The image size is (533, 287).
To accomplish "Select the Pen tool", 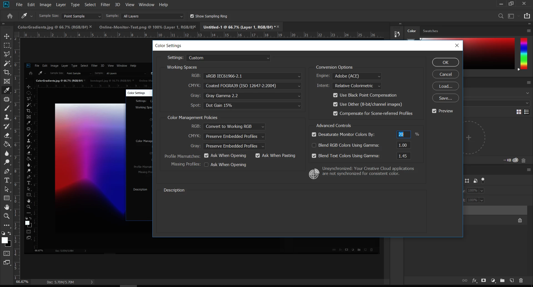I will pyautogui.click(x=7, y=171).
